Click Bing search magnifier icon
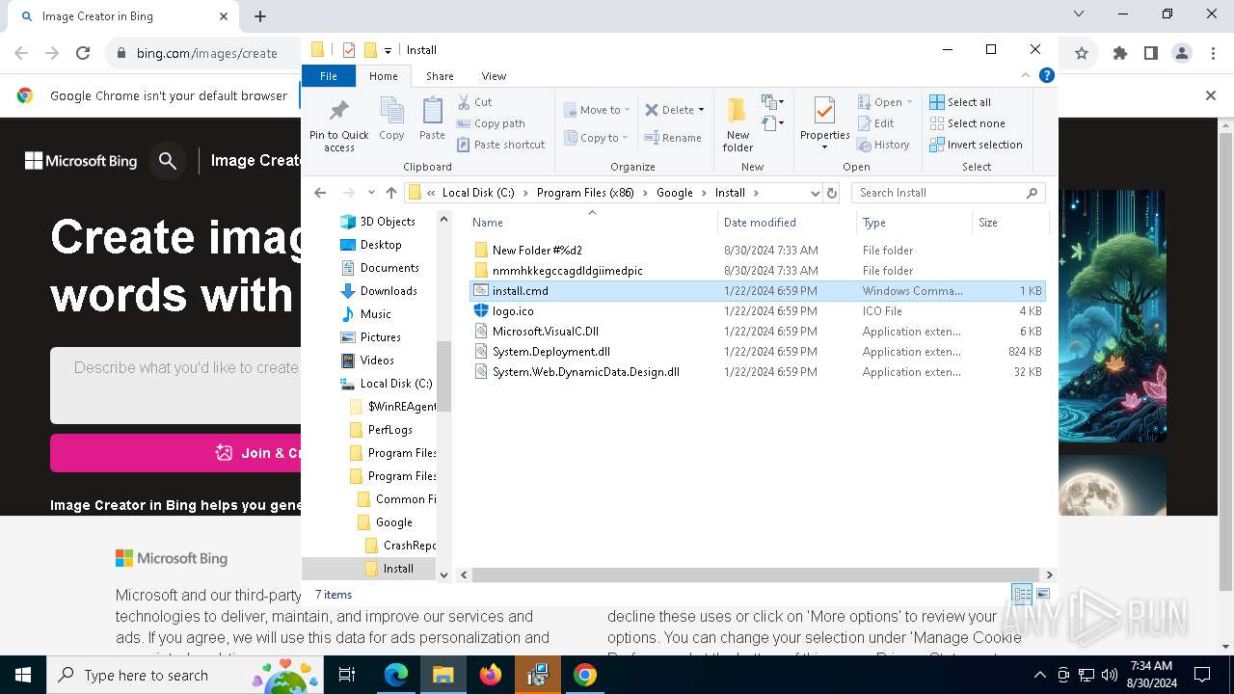This screenshot has width=1234, height=694. pyautogui.click(x=168, y=161)
